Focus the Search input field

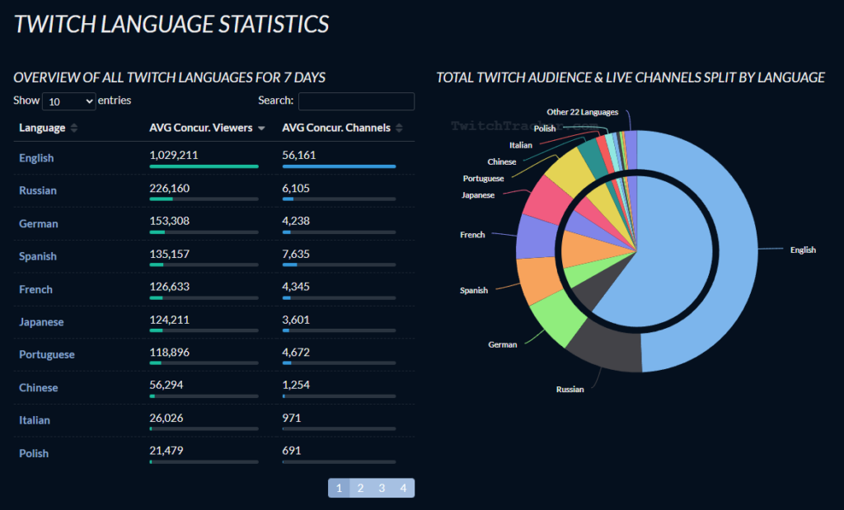pyautogui.click(x=356, y=101)
